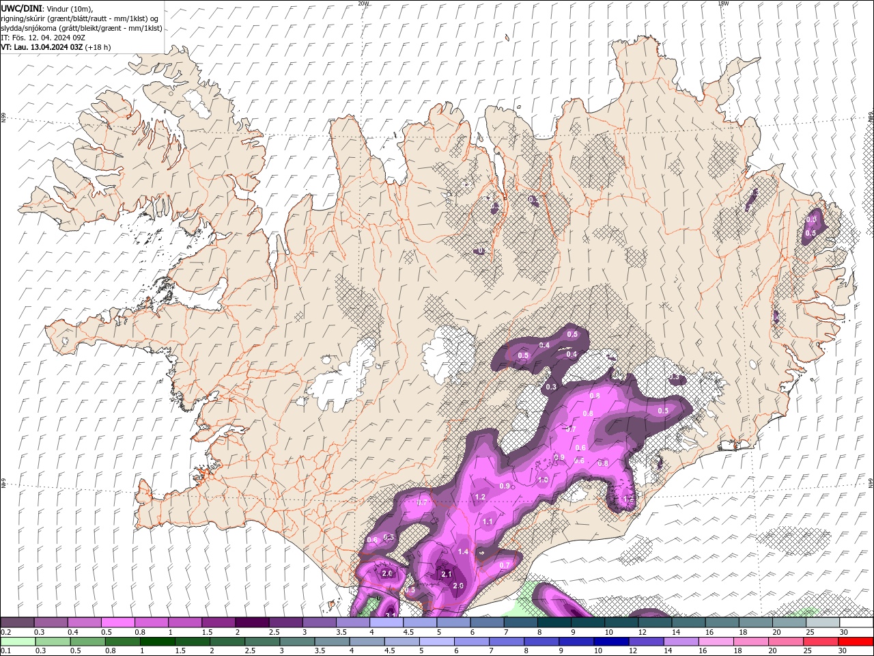Click the palest green 0.1–0.3 swatch in bottom legend

tap(18, 642)
